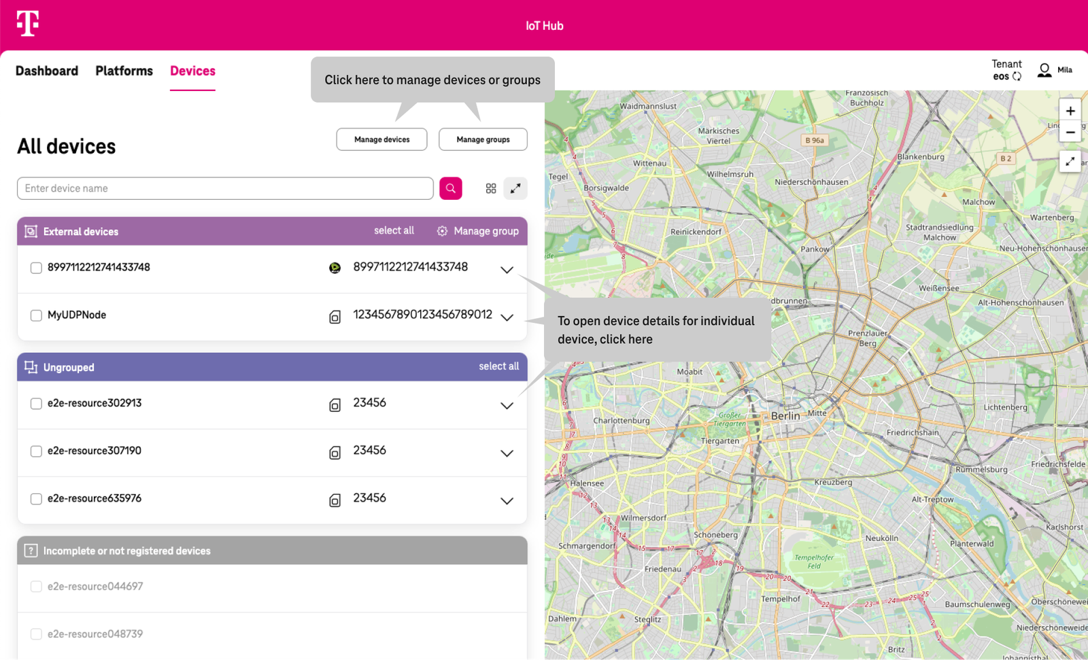Click the magenta search icon button

pos(450,188)
